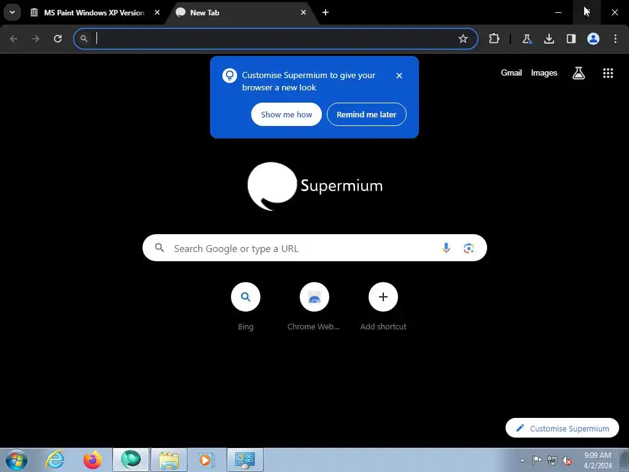Start voice search with microphone icon
Screen dimensions: 629x472
pos(446,248)
